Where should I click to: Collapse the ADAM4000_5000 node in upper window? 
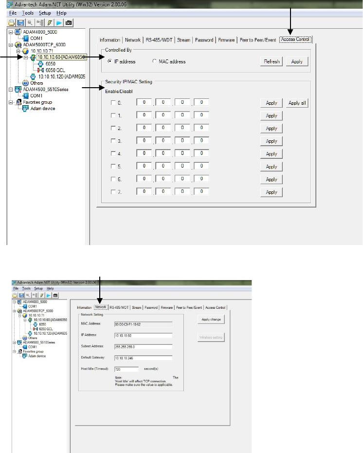11,32
